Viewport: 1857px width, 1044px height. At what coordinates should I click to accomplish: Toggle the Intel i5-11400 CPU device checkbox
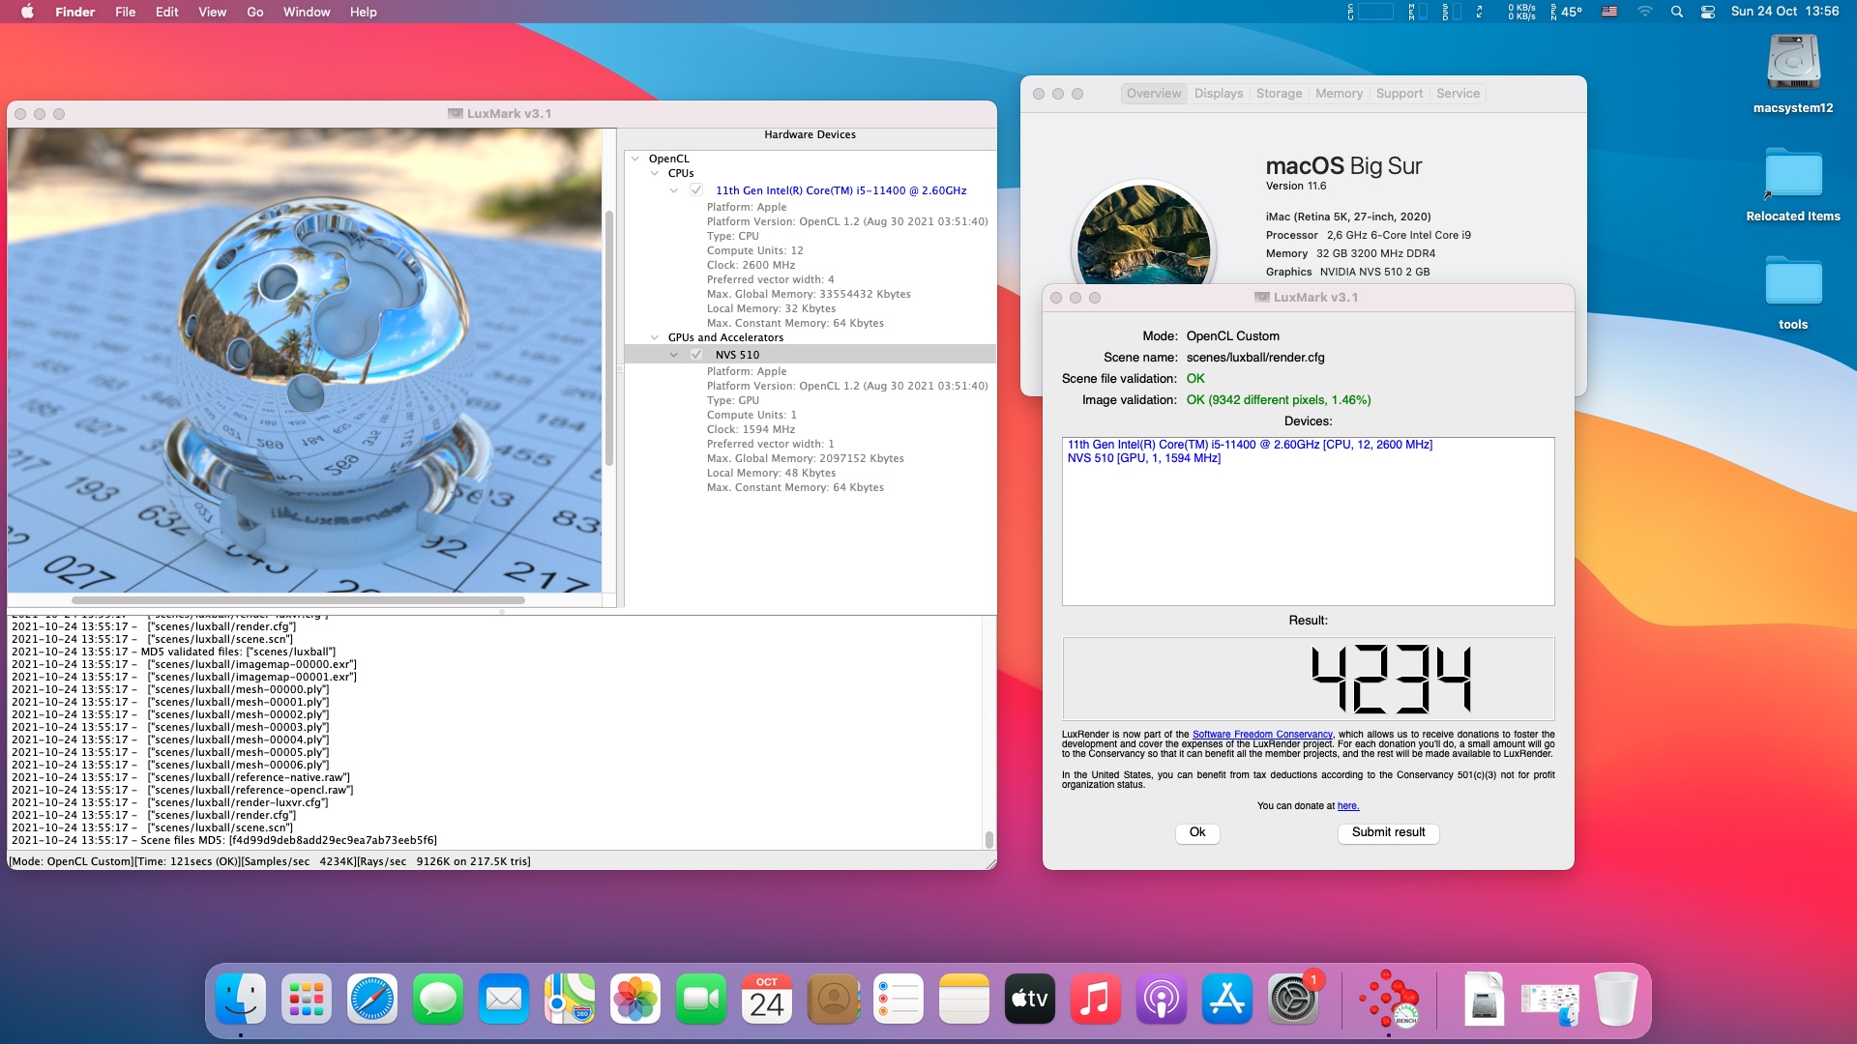click(x=696, y=190)
